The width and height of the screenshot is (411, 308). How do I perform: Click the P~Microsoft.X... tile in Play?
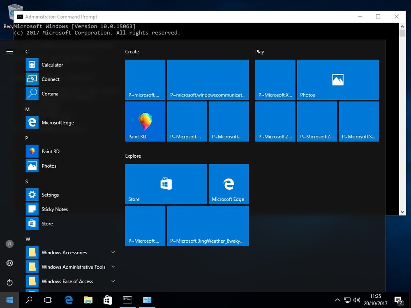pos(275,80)
